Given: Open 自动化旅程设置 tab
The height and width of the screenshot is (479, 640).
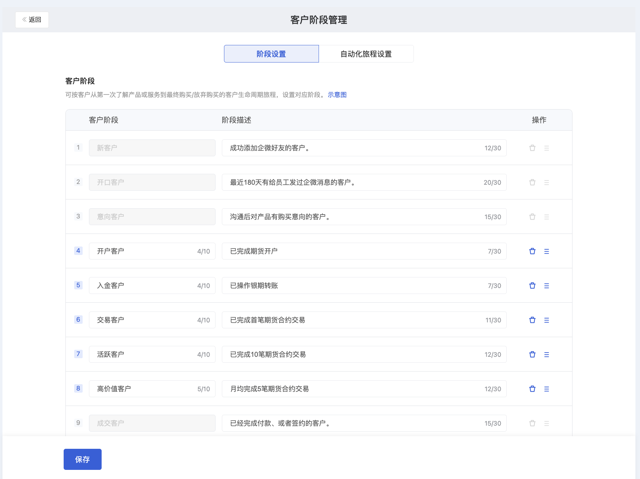Looking at the screenshot, I should (x=366, y=54).
